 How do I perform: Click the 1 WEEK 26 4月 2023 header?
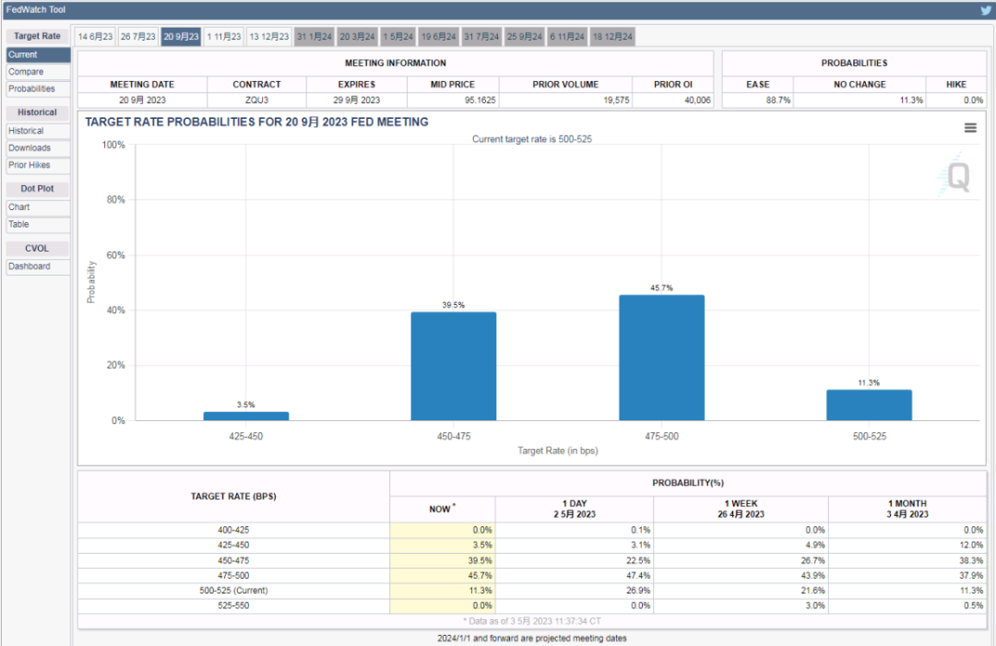[741, 509]
